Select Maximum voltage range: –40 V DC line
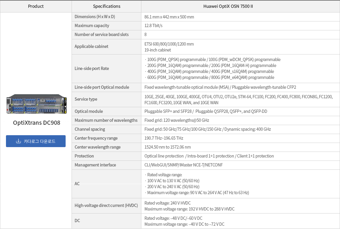The image size is (340, 229). pyautogui.click(x=185, y=224)
